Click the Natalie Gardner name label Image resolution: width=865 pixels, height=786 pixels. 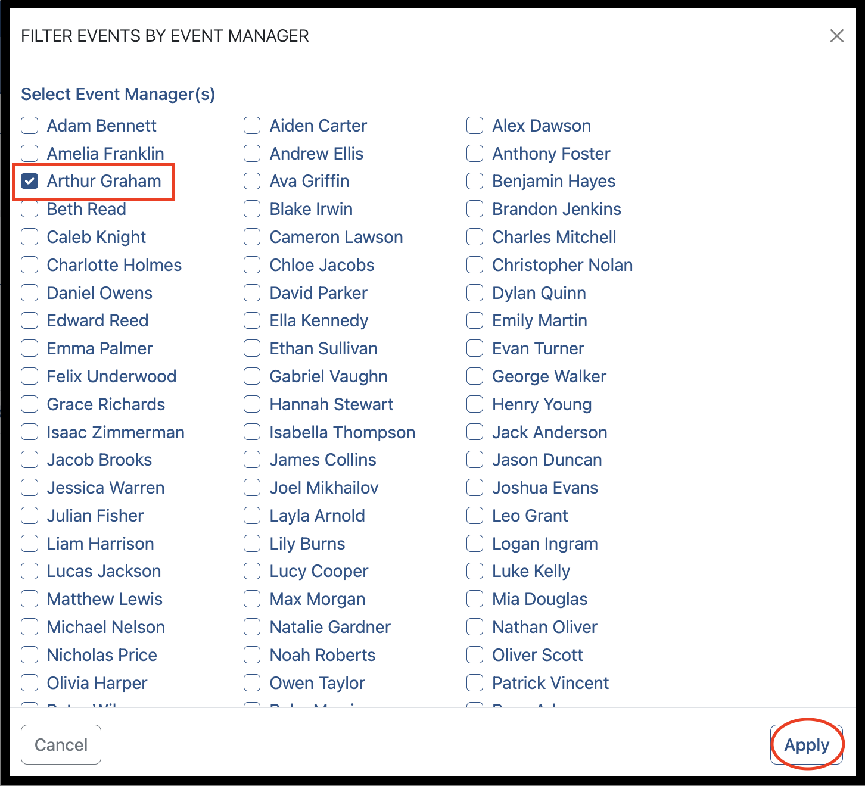coord(330,627)
